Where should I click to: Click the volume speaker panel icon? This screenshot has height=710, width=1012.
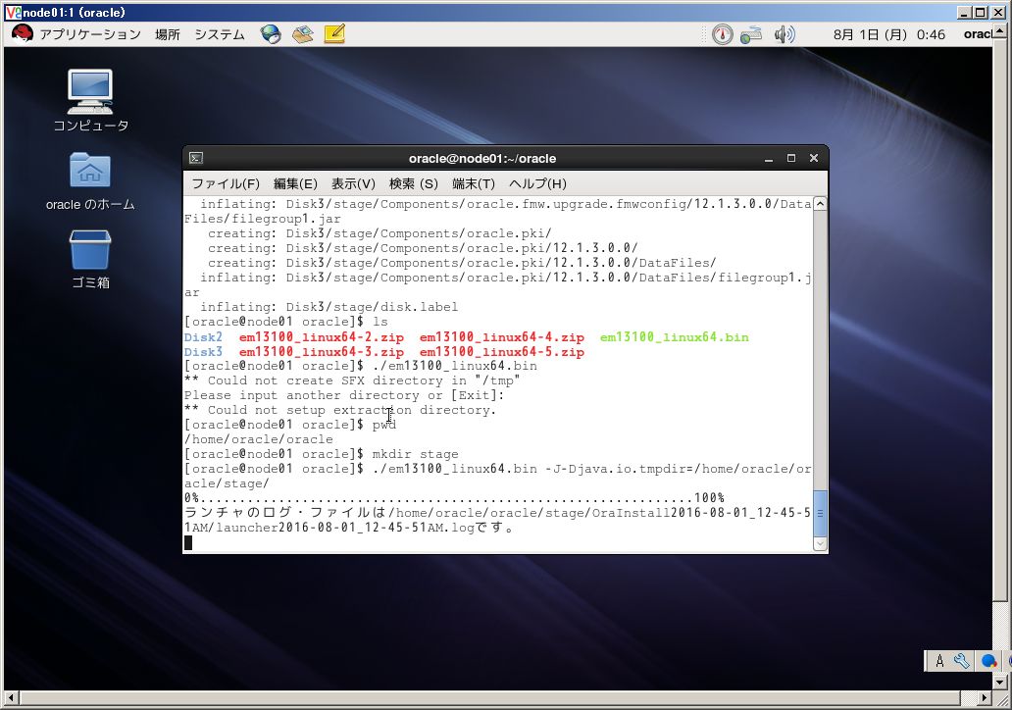coord(784,34)
